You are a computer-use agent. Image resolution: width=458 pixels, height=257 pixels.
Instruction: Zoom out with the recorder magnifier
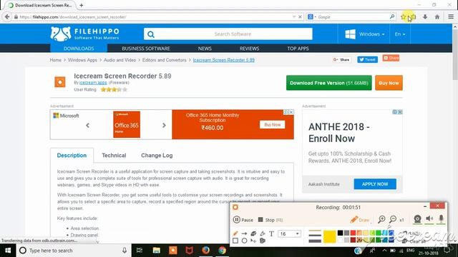click(x=393, y=219)
